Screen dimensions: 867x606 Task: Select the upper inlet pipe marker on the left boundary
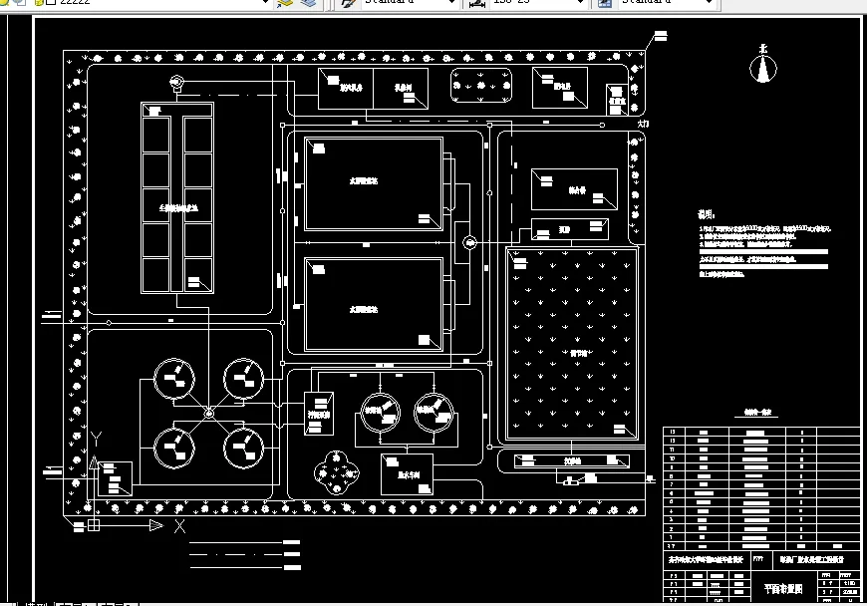(x=52, y=315)
